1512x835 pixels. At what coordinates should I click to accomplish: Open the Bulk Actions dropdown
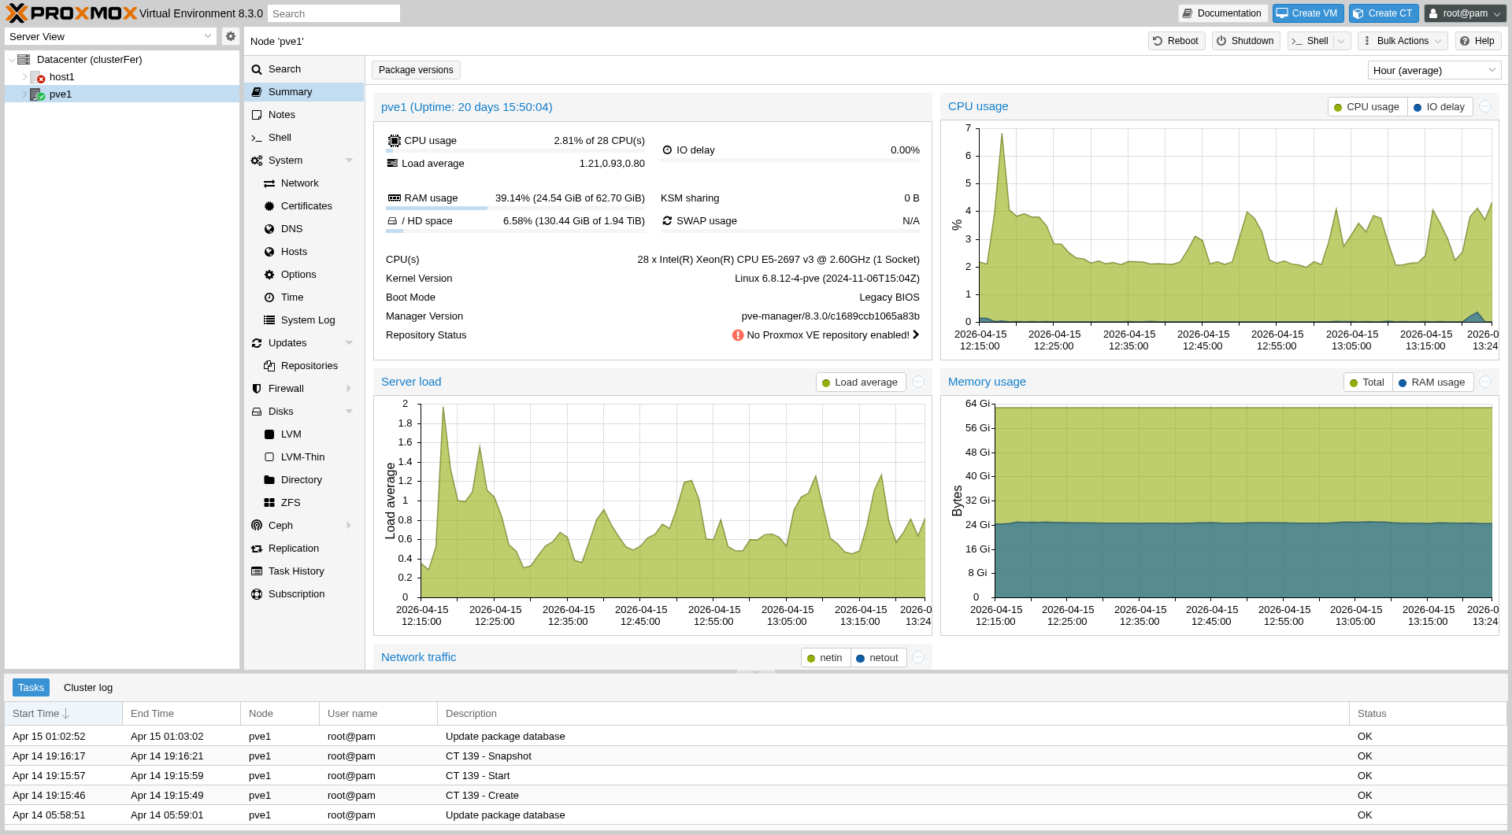[1403, 41]
